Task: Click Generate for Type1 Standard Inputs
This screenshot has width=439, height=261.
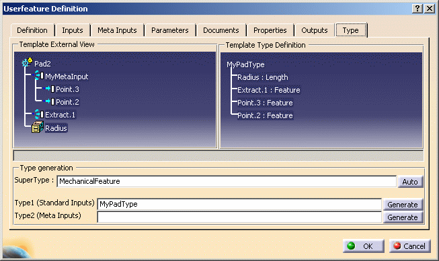Action: (x=403, y=205)
